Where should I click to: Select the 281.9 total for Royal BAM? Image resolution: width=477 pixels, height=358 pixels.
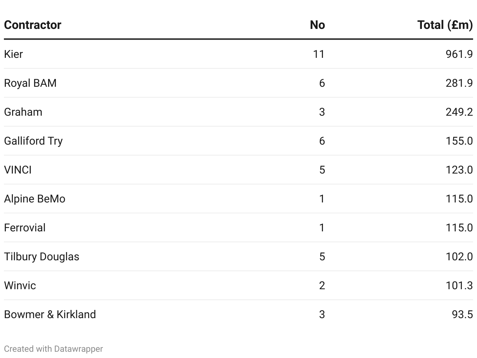coord(459,83)
